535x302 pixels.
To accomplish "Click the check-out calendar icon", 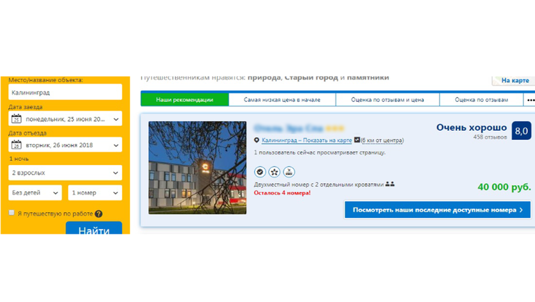I will pos(16,145).
